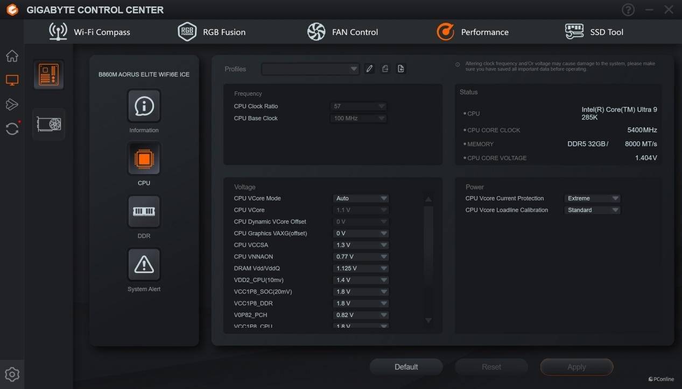Click the update sync icon in sidebar
The width and height of the screenshot is (682, 389).
coord(12,128)
